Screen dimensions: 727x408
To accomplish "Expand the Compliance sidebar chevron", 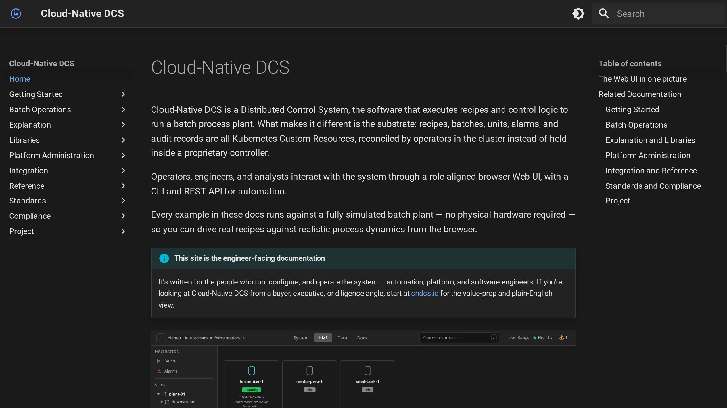I will (123, 216).
